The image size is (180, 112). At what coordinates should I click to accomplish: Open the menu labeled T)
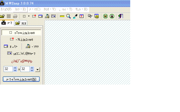66,9
